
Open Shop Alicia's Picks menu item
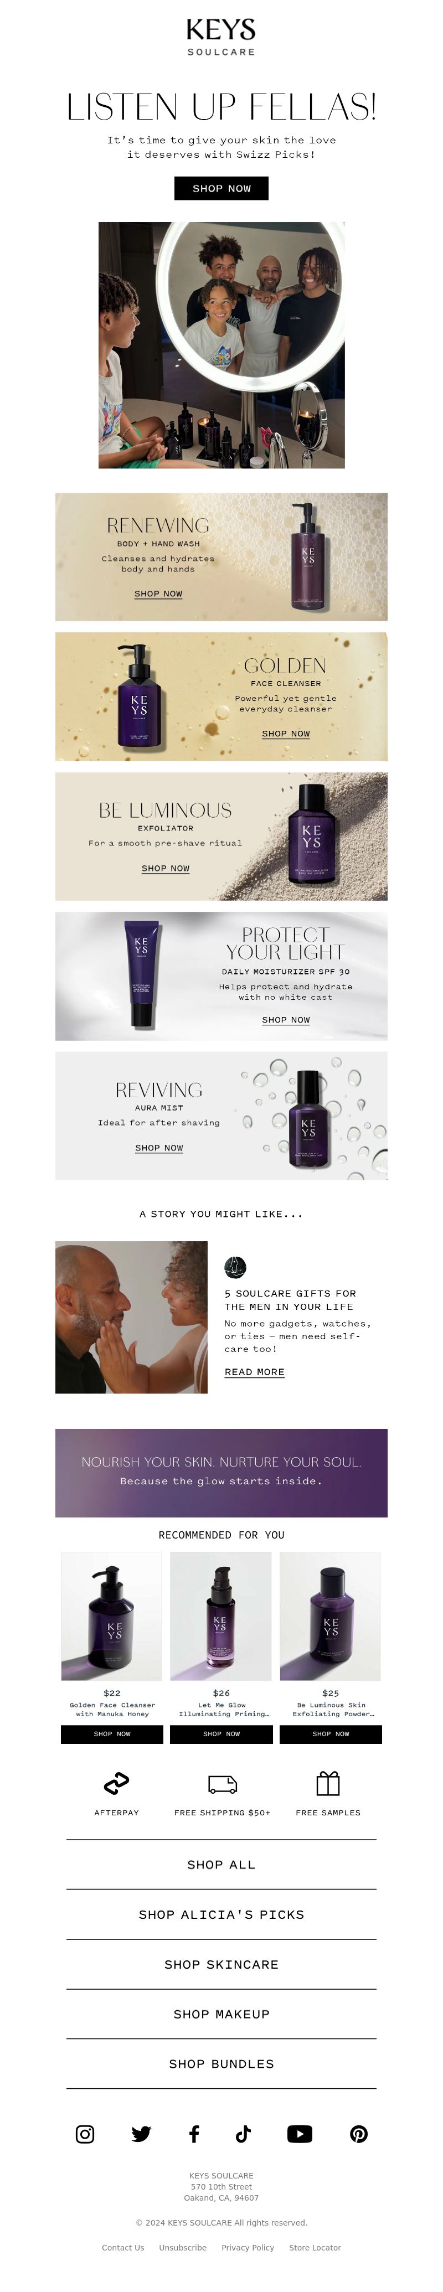click(x=221, y=1914)
